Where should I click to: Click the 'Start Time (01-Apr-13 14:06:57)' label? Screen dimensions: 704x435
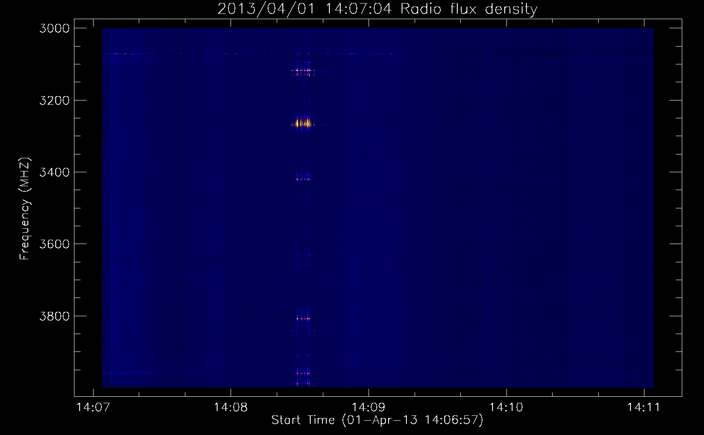pos(377,420)
